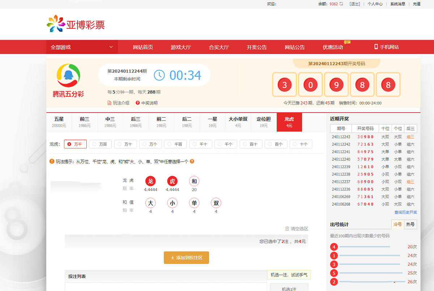Switch to the 热号 statistics tab

410,224
